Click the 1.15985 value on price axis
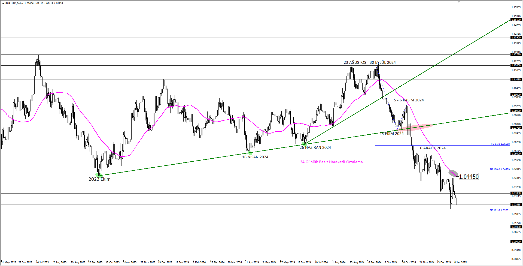523x266 pixels. [516, 7]
